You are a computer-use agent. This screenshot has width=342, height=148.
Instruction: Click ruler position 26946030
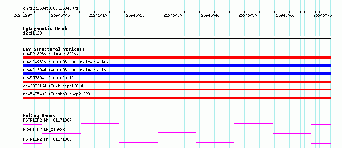point(173,15)
